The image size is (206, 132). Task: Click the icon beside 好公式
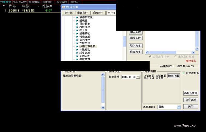pos(77,30)
